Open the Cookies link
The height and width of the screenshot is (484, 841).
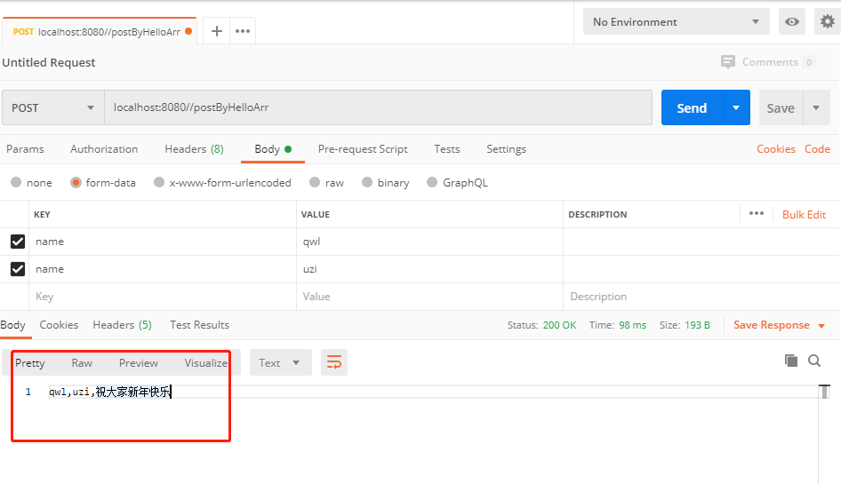(x=775, y=149)
